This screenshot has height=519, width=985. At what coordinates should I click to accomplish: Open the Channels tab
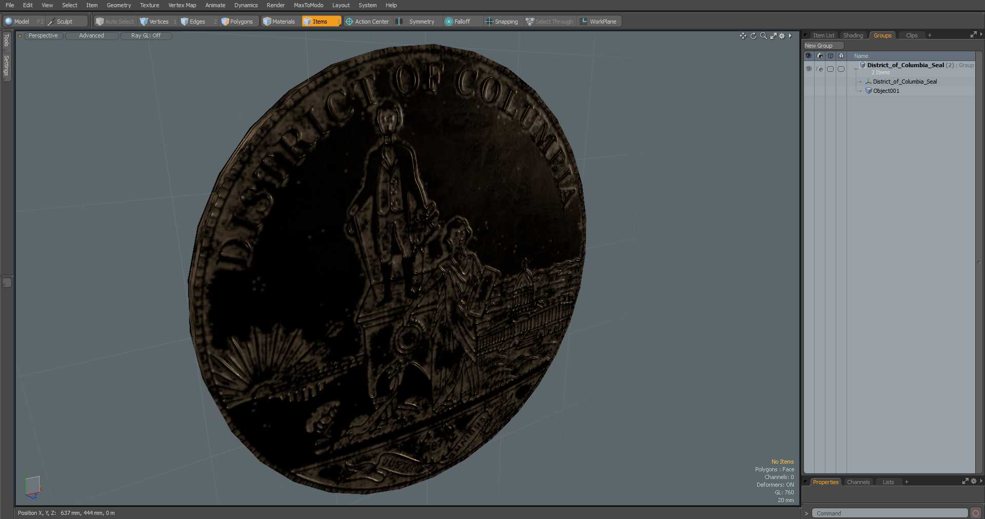(x=858, y=482)
